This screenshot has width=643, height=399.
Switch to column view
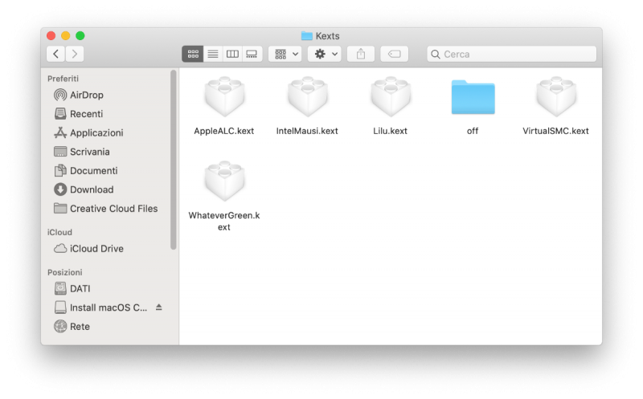[232, 54]
